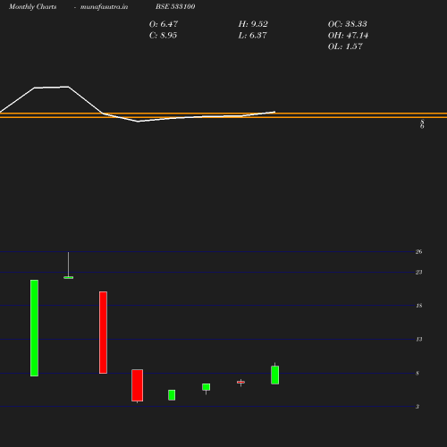Click the price axis label 23
Viewport: 447px width, 447px height.
pyautogui.click(x=418, y=273)
